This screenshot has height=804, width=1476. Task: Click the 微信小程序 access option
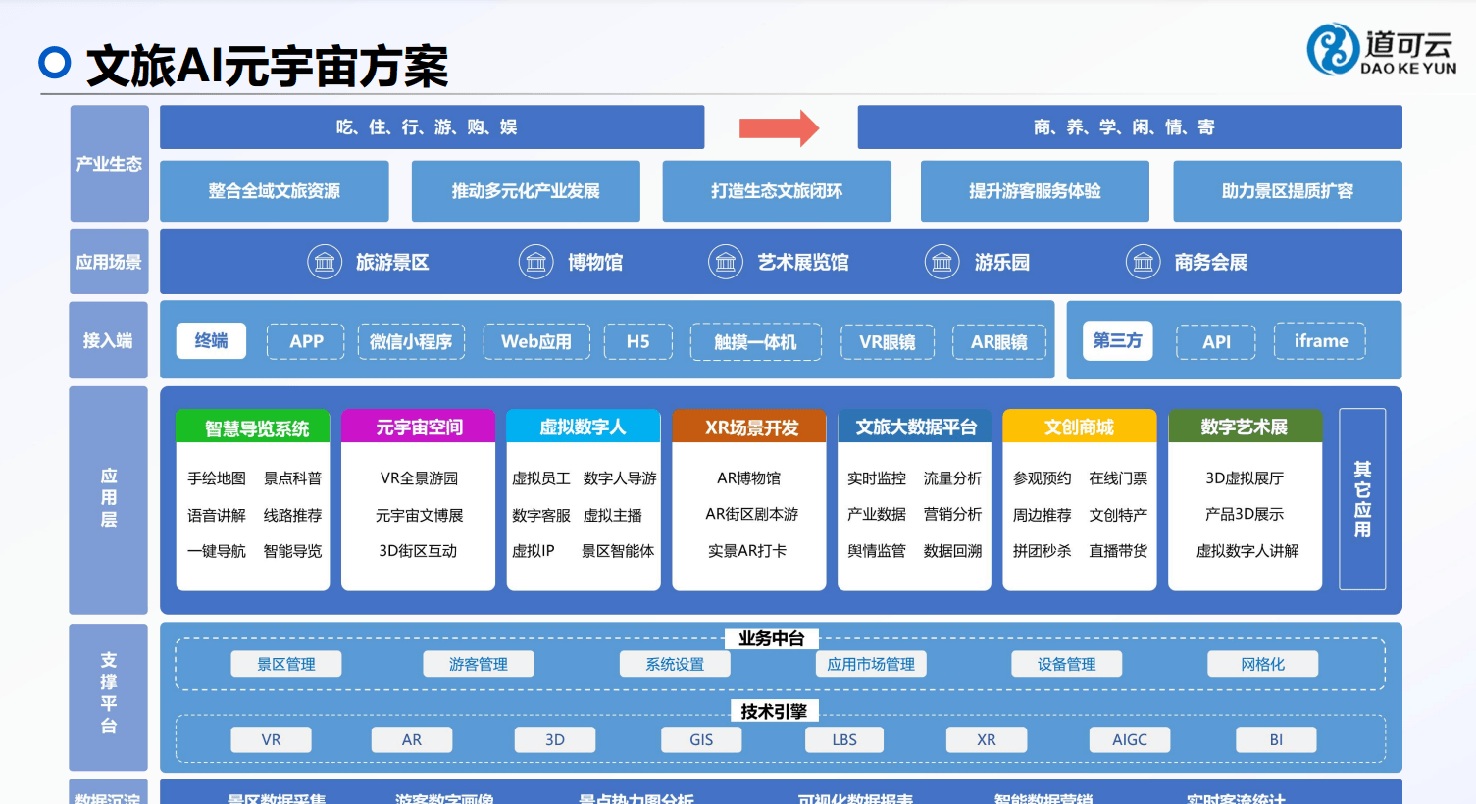pyautogui.click(x=411, y=341)
